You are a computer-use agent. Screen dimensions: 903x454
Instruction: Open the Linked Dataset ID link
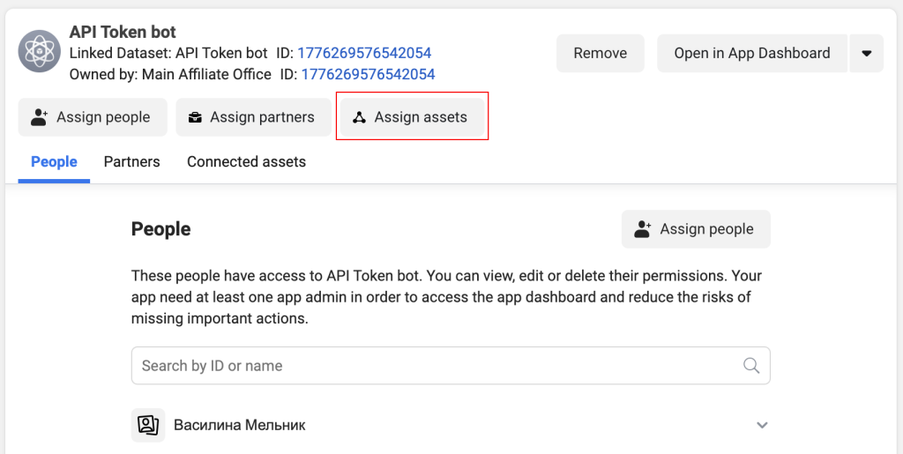pyautogui.click(x=364, y=53)
